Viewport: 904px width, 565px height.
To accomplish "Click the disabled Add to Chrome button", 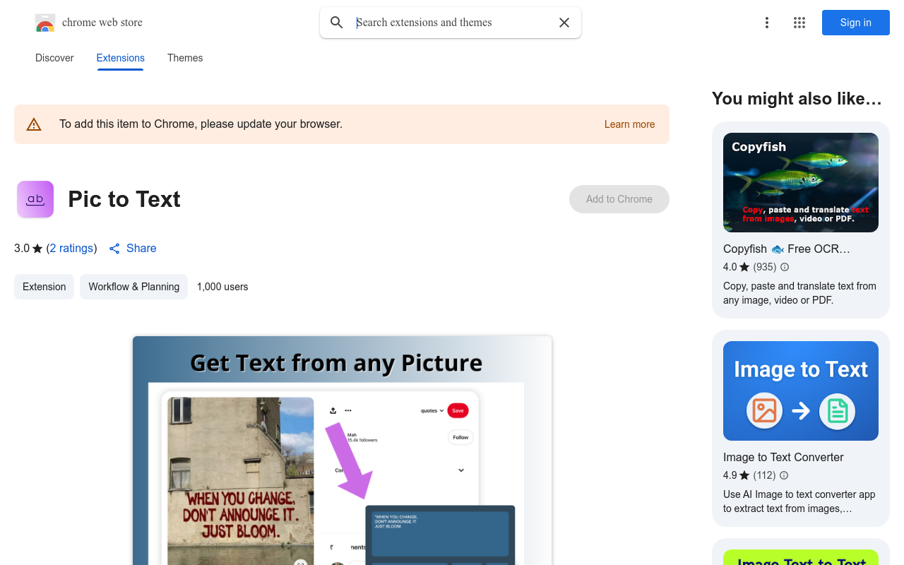I will pos(619,199).
